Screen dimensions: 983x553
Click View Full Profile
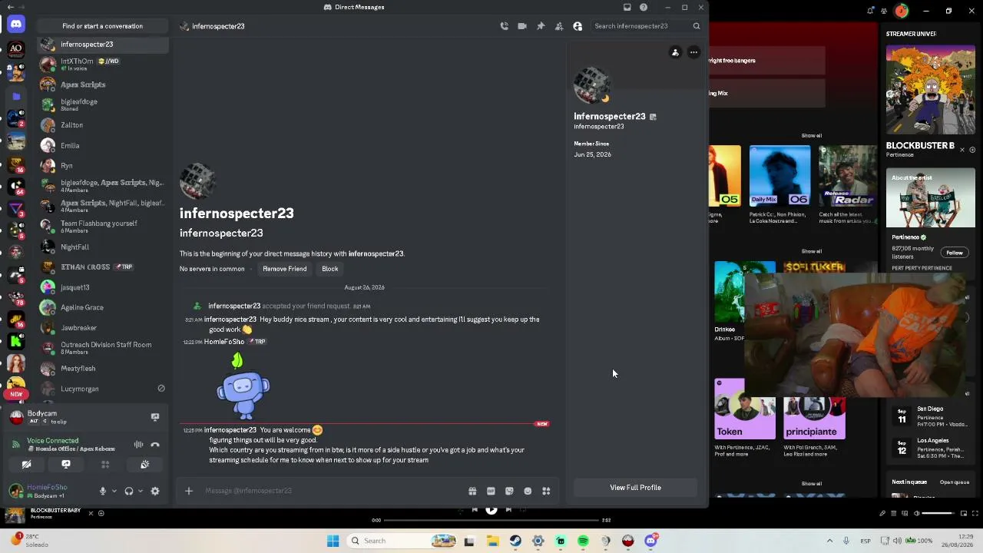635,488
